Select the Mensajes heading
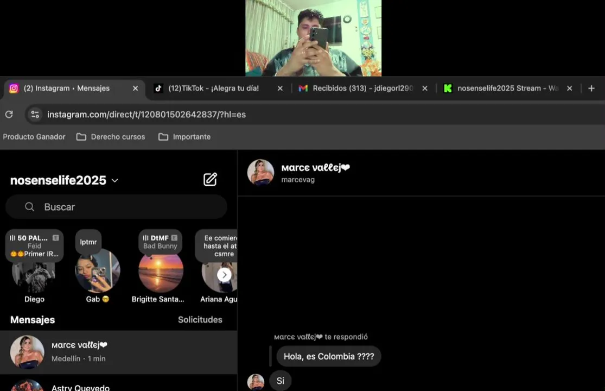 tap(33, 320)
